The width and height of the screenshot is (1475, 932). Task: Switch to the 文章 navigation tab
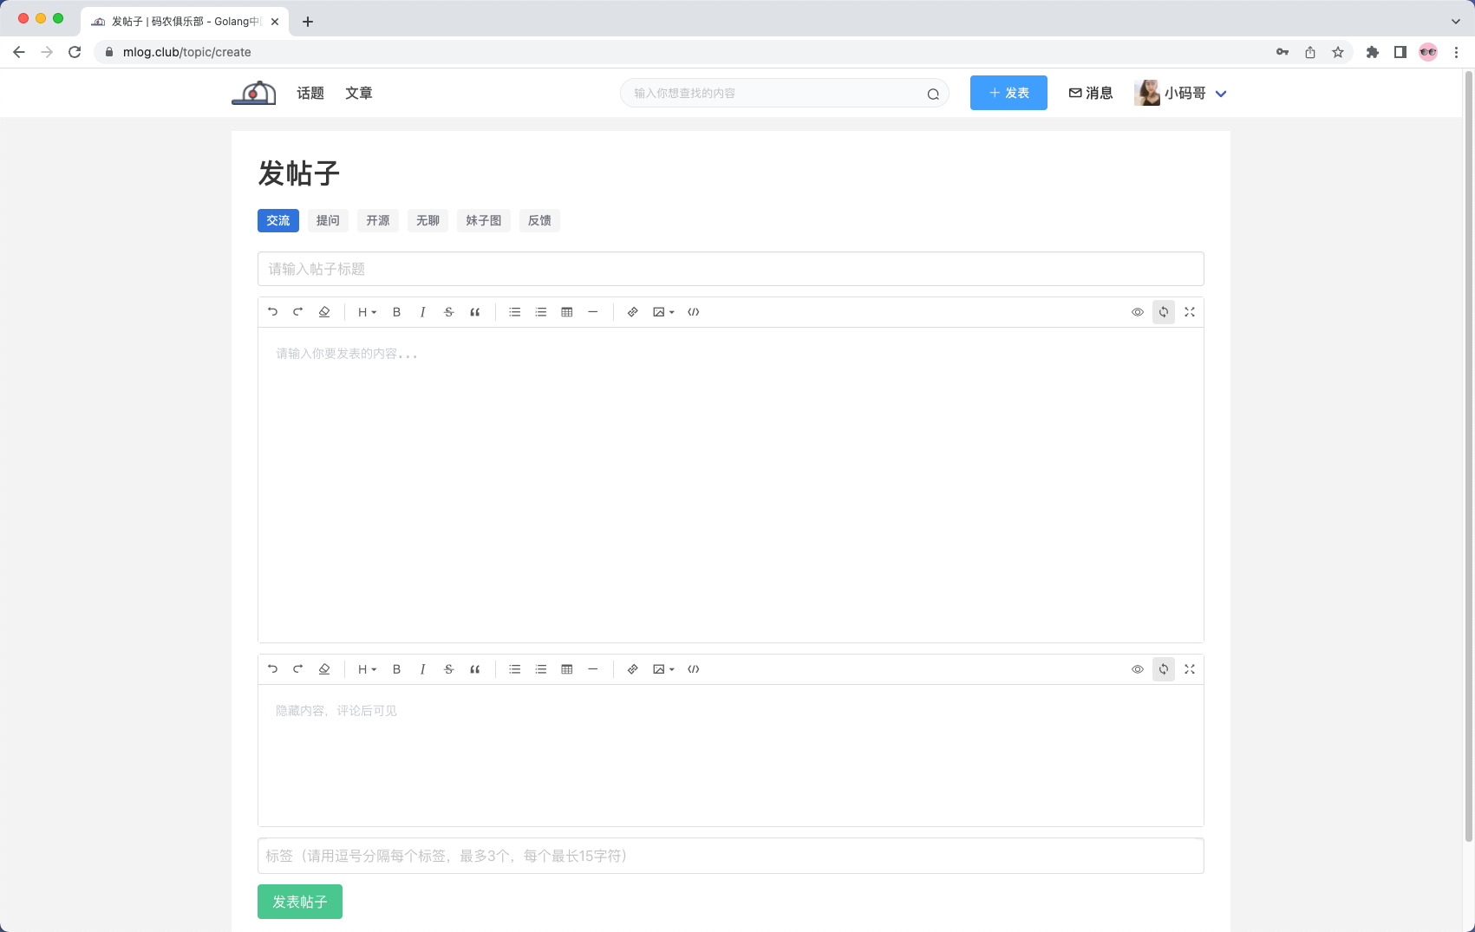click(359, 93)
